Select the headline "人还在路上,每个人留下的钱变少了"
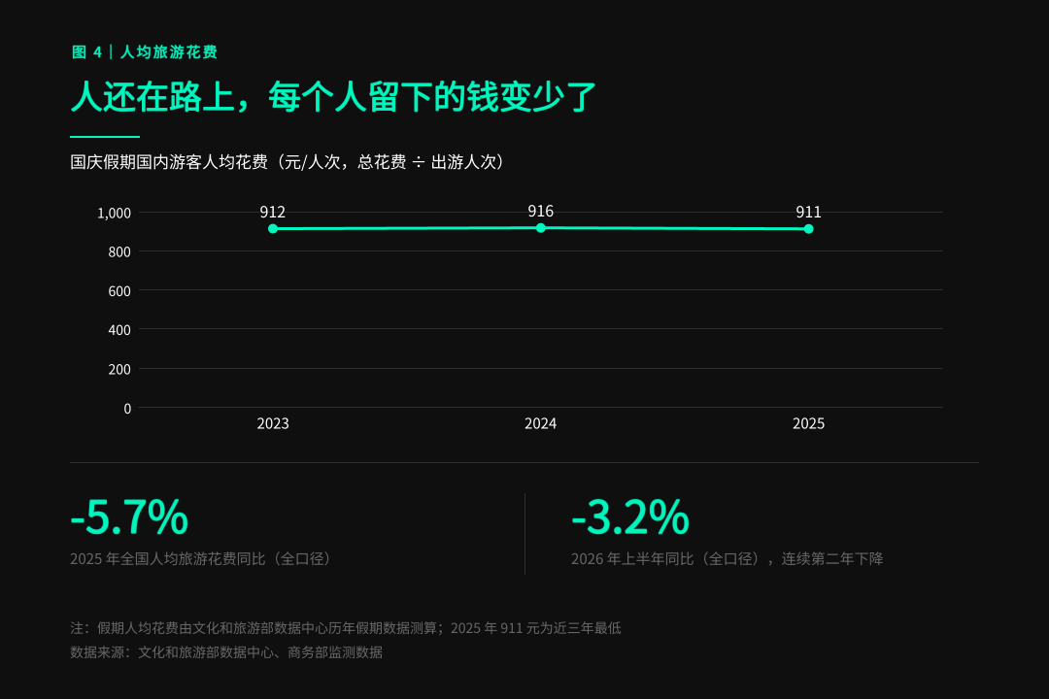The image size is (1049, 699). coord(333,97)
